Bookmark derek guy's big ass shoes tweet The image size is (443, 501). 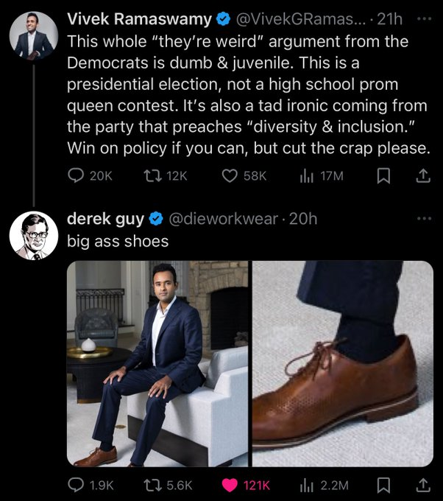[x=383, y=485]
